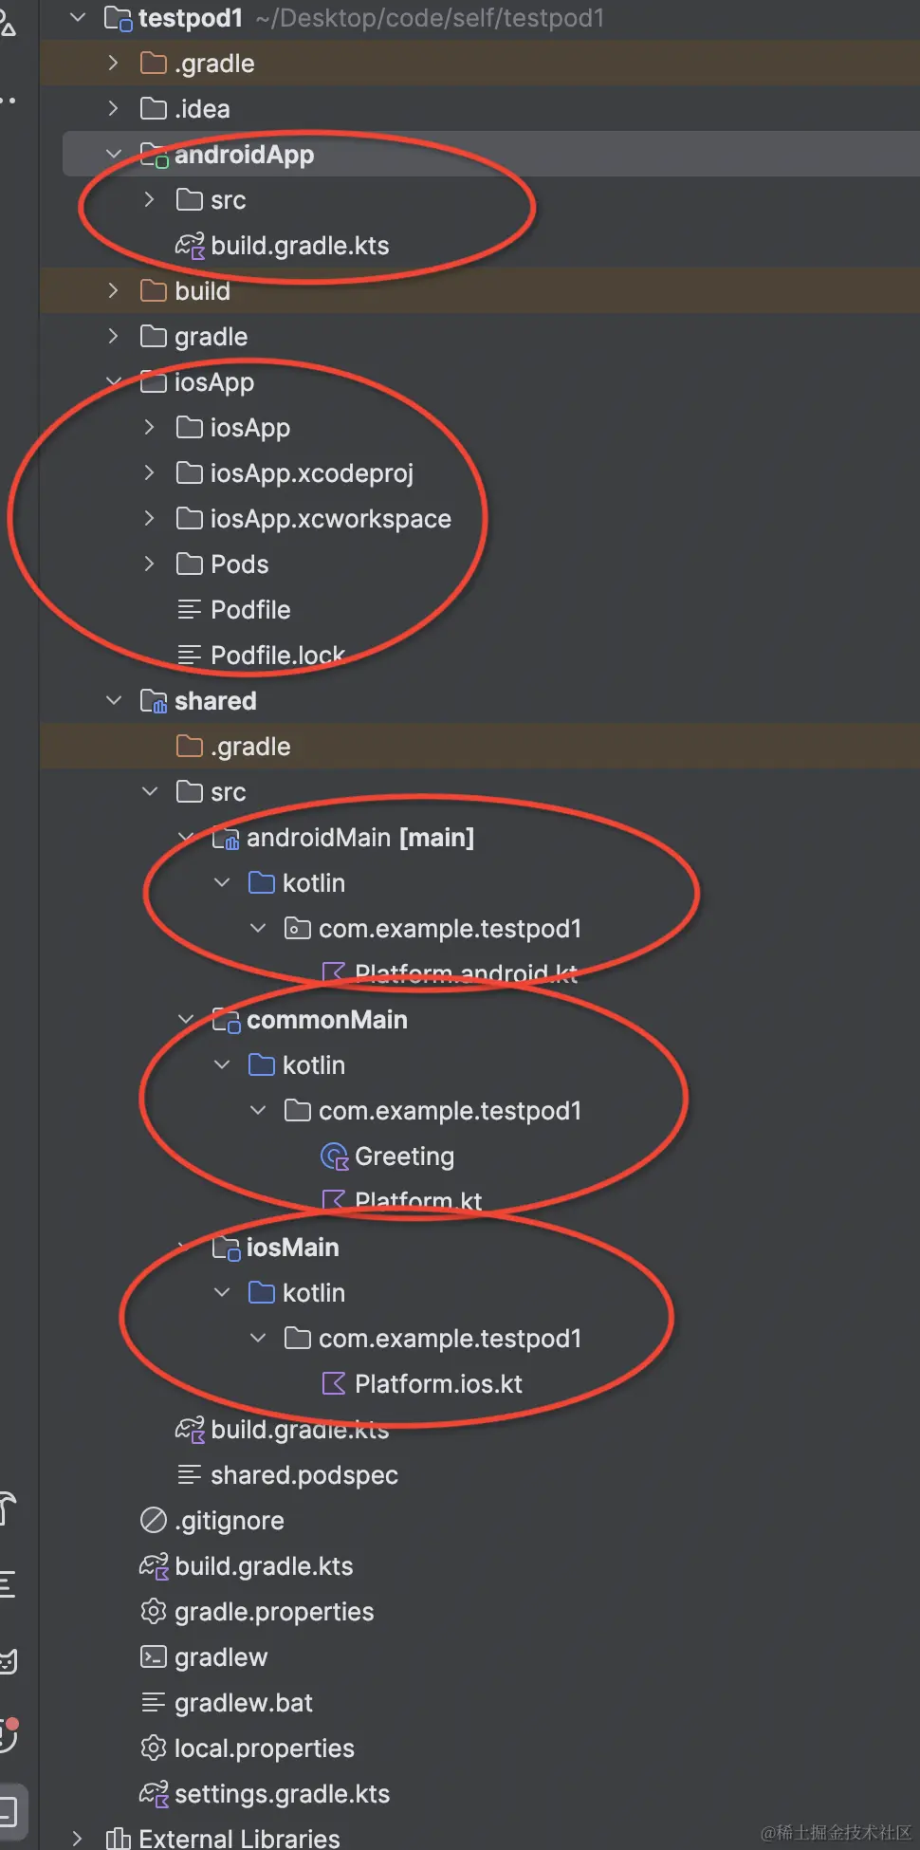The width and height of the screenshot is (920, 1850).
Task: Click the gradlew terminal script icon
Action: [154, 1657]
